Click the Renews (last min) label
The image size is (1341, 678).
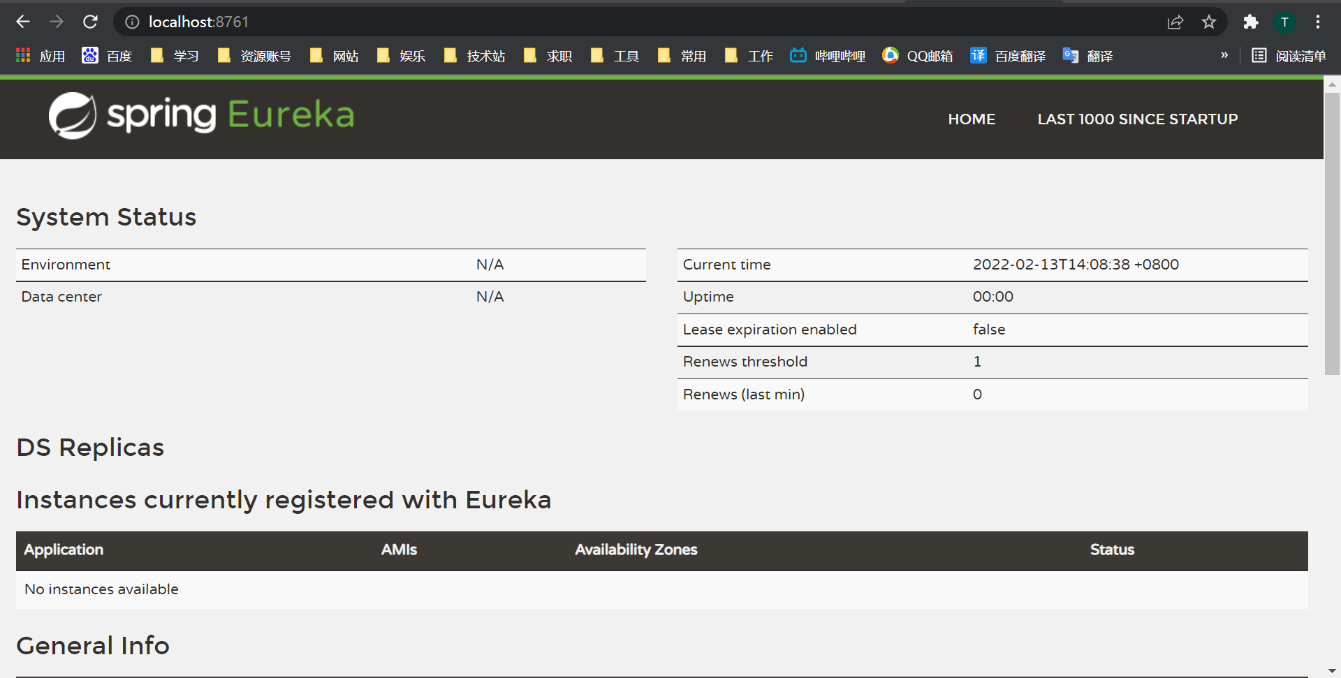[x=744, y=395]
